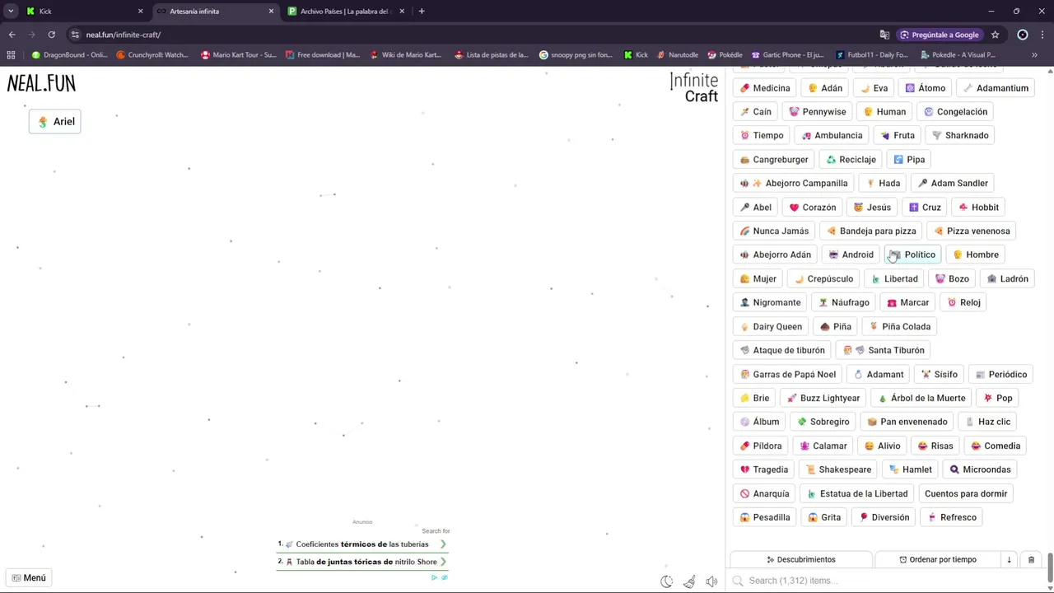Screen dimensions: 1054x593
Task: Click the trash icon in the items panel
Action: [x=1031, y=559]
